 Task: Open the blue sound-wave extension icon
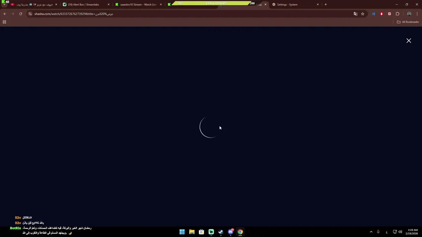pos(374,14)
